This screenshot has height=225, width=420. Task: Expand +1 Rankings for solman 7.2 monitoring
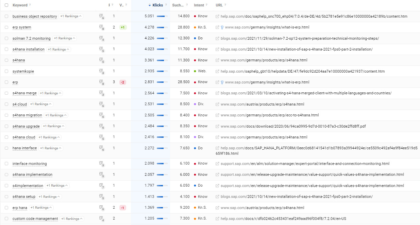point(65,38)
